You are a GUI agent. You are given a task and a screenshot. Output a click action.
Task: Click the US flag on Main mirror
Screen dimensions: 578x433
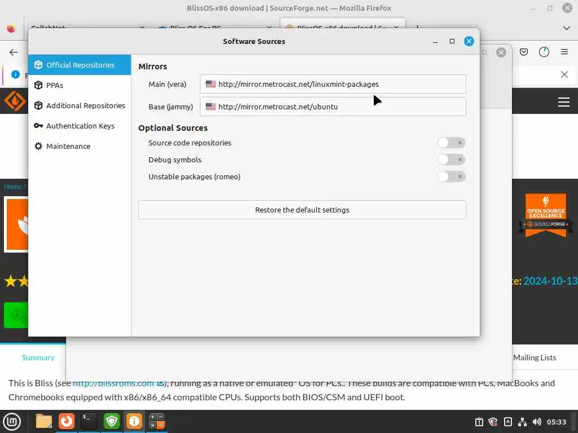(211, 85)
